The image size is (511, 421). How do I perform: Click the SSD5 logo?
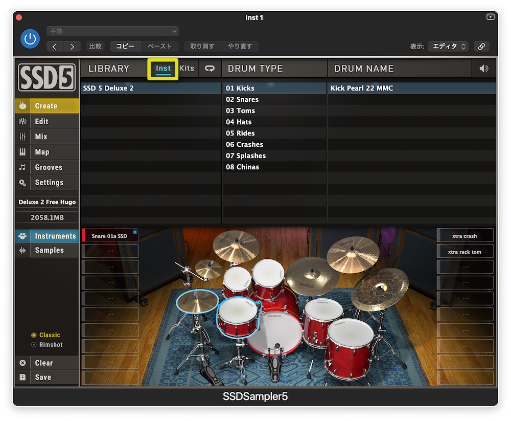(x=47, y=77)
